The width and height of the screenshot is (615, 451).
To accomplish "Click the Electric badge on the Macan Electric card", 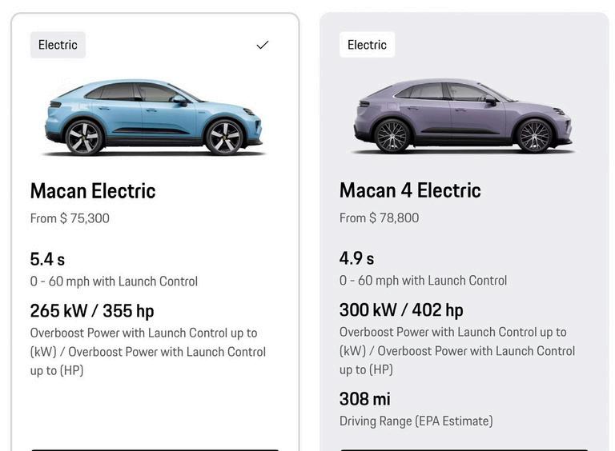I will coord(58,45).
